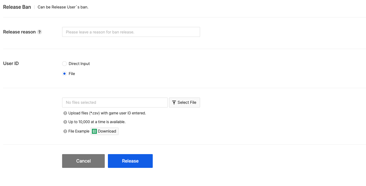Click 'Up to 10,000 at a time' text
This screenshot has width=366, height=186.
pos(97,122)
